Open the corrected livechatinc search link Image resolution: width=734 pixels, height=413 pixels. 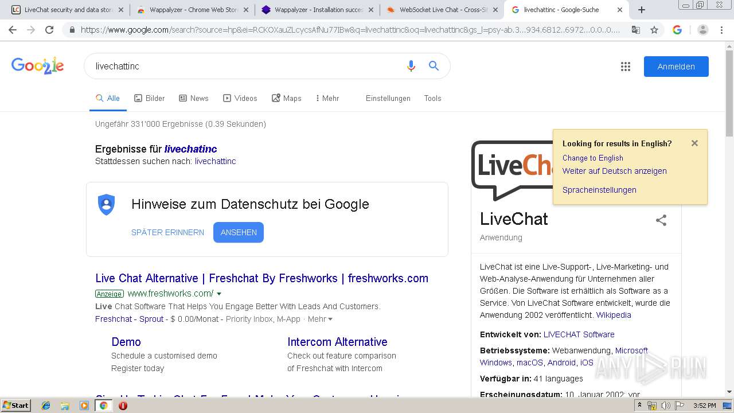(191, 149)
